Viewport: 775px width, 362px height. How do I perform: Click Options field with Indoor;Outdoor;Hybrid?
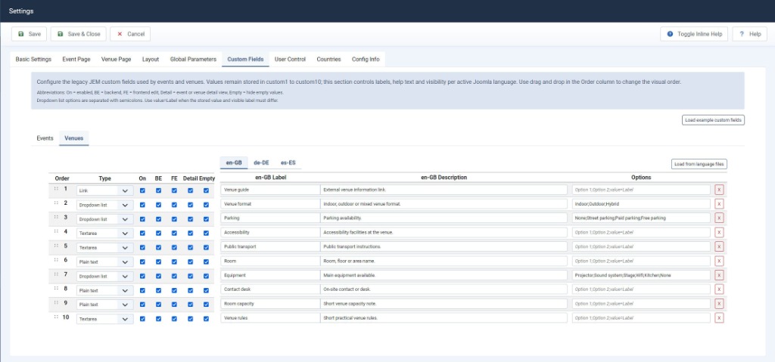pos(641,204)
